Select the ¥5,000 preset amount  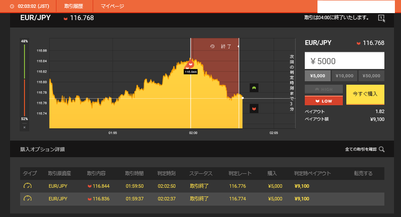pos(317,76)
